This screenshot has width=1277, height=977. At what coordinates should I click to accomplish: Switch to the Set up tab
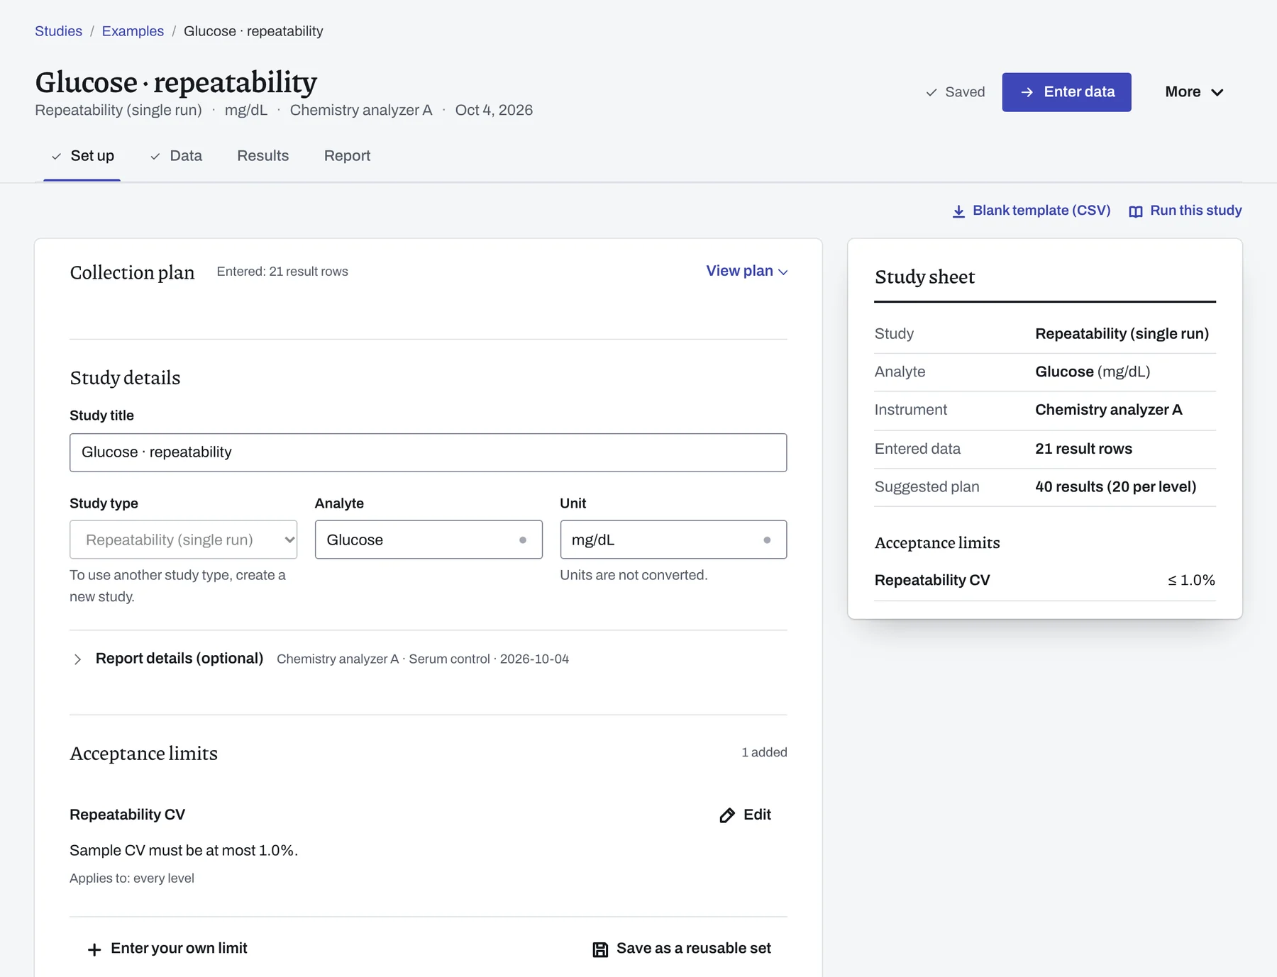tap(82, 156)
